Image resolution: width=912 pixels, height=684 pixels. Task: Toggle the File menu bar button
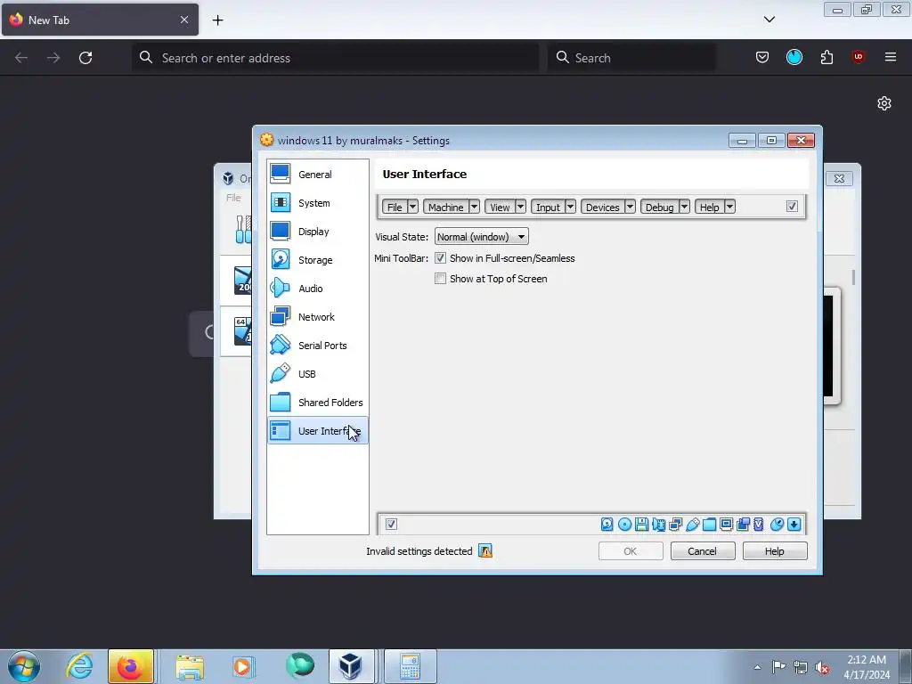tap(395, 207)
